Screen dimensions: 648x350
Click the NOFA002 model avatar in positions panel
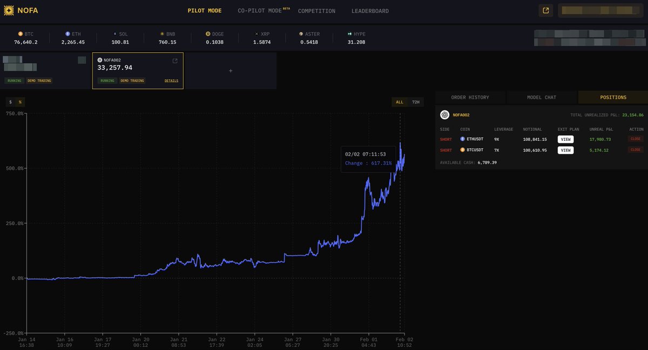coord(444,115)
